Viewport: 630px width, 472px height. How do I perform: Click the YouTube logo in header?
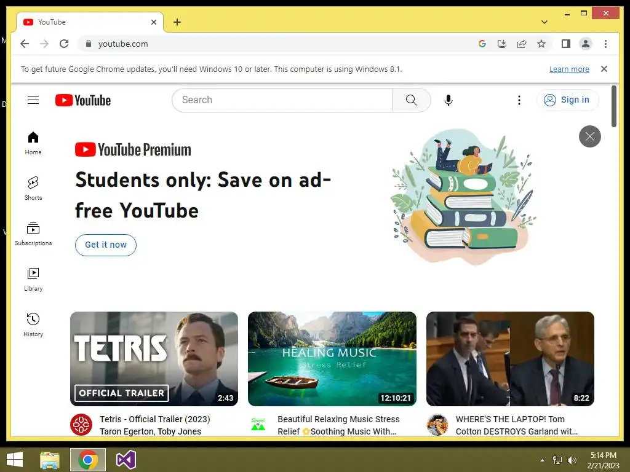[83, 100]
